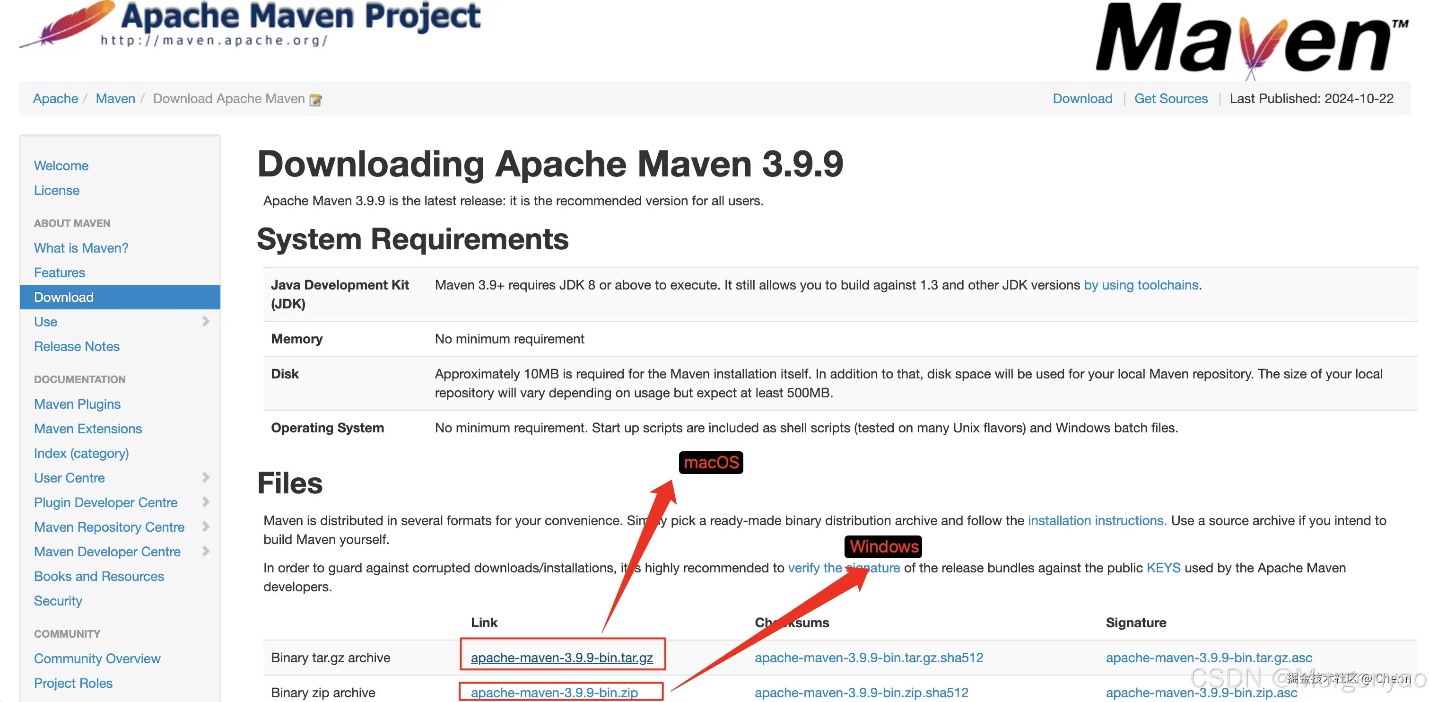Open the by using toolchains link
Screen dimensions: 1429x702
(1141, 285)
